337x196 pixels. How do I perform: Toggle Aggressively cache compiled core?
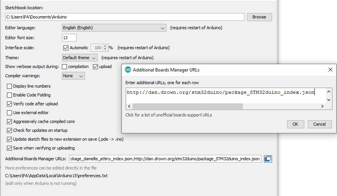click(x=9, y=122)
